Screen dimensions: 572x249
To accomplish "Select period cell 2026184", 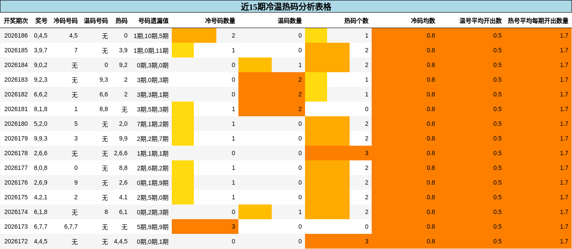I will click(x=16, y=65).
